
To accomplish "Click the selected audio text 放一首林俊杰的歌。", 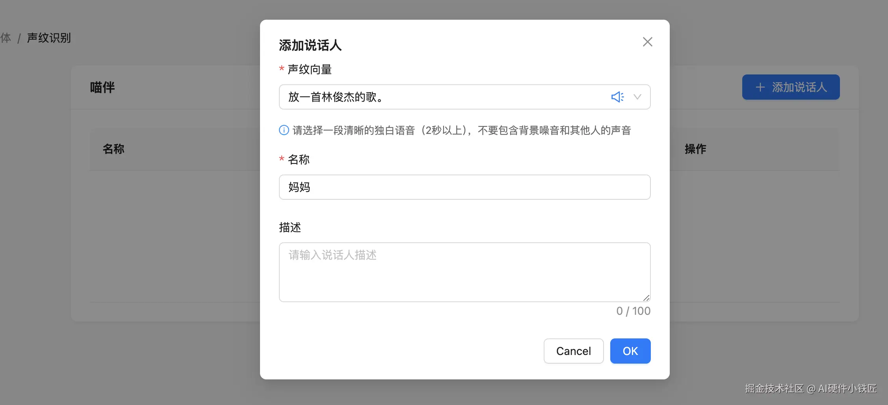I will click(334, 97).
